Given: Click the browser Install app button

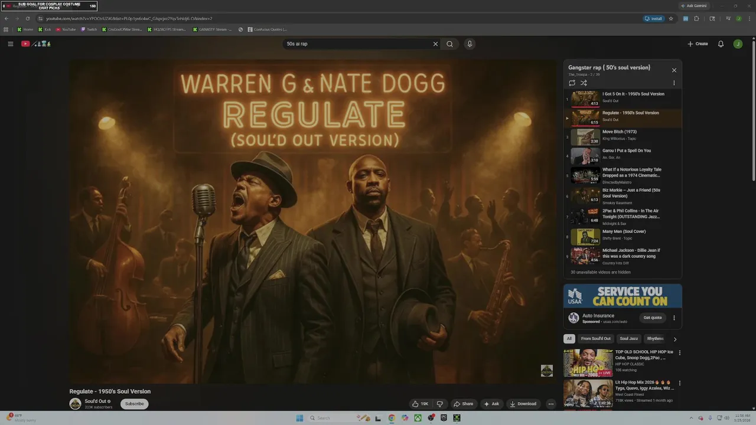Looking at the screenshot, I should pyautogui.click(x=653, y=18).
